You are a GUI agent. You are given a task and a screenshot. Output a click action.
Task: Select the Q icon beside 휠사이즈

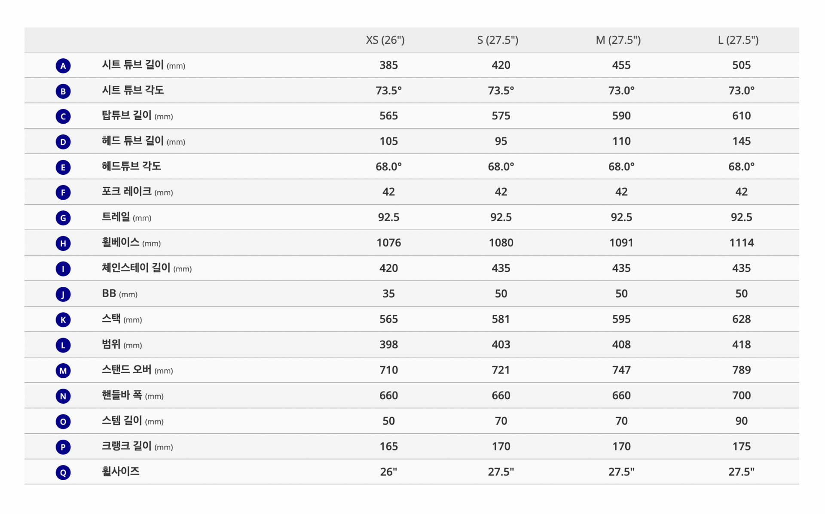point(63,472)
